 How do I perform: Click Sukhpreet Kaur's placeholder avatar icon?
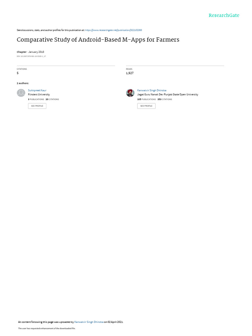click(21, 93)
